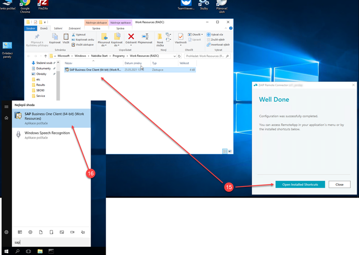The height and width of the screenshot is (255, 359).
Task: Collapse ribbon with the chevron arrow
Action: 226,28
